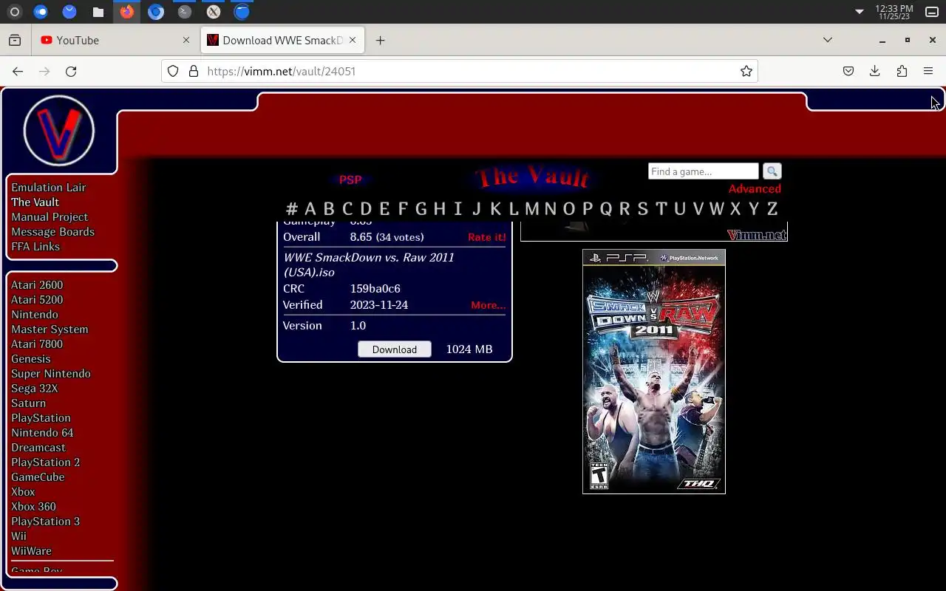Image resolution: width=946 pixels, height=591 pixels.
Task: Browse games starting with letter W
Action: pyautogui.click(x=717, y=208)
